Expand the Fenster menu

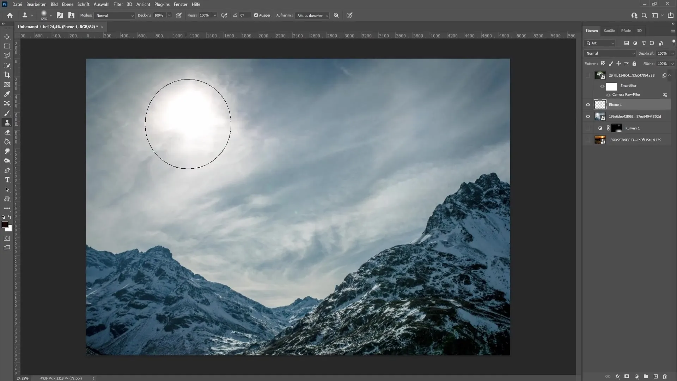tap(181, 4)
